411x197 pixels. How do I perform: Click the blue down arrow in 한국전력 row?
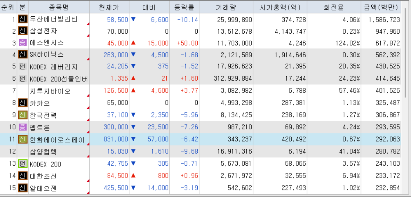133,115
